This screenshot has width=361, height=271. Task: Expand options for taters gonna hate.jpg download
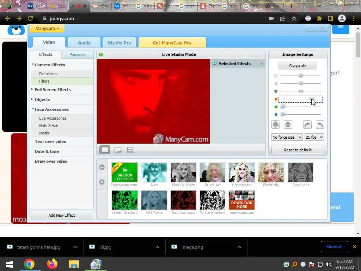(75, 247)
